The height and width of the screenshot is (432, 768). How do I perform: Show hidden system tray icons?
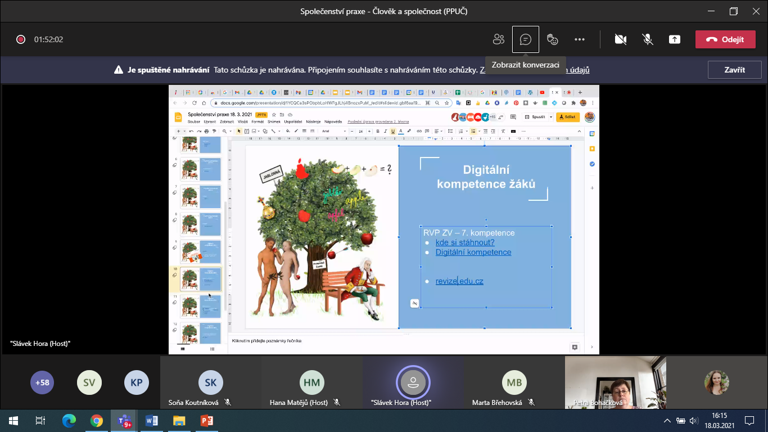coord(668,420)
